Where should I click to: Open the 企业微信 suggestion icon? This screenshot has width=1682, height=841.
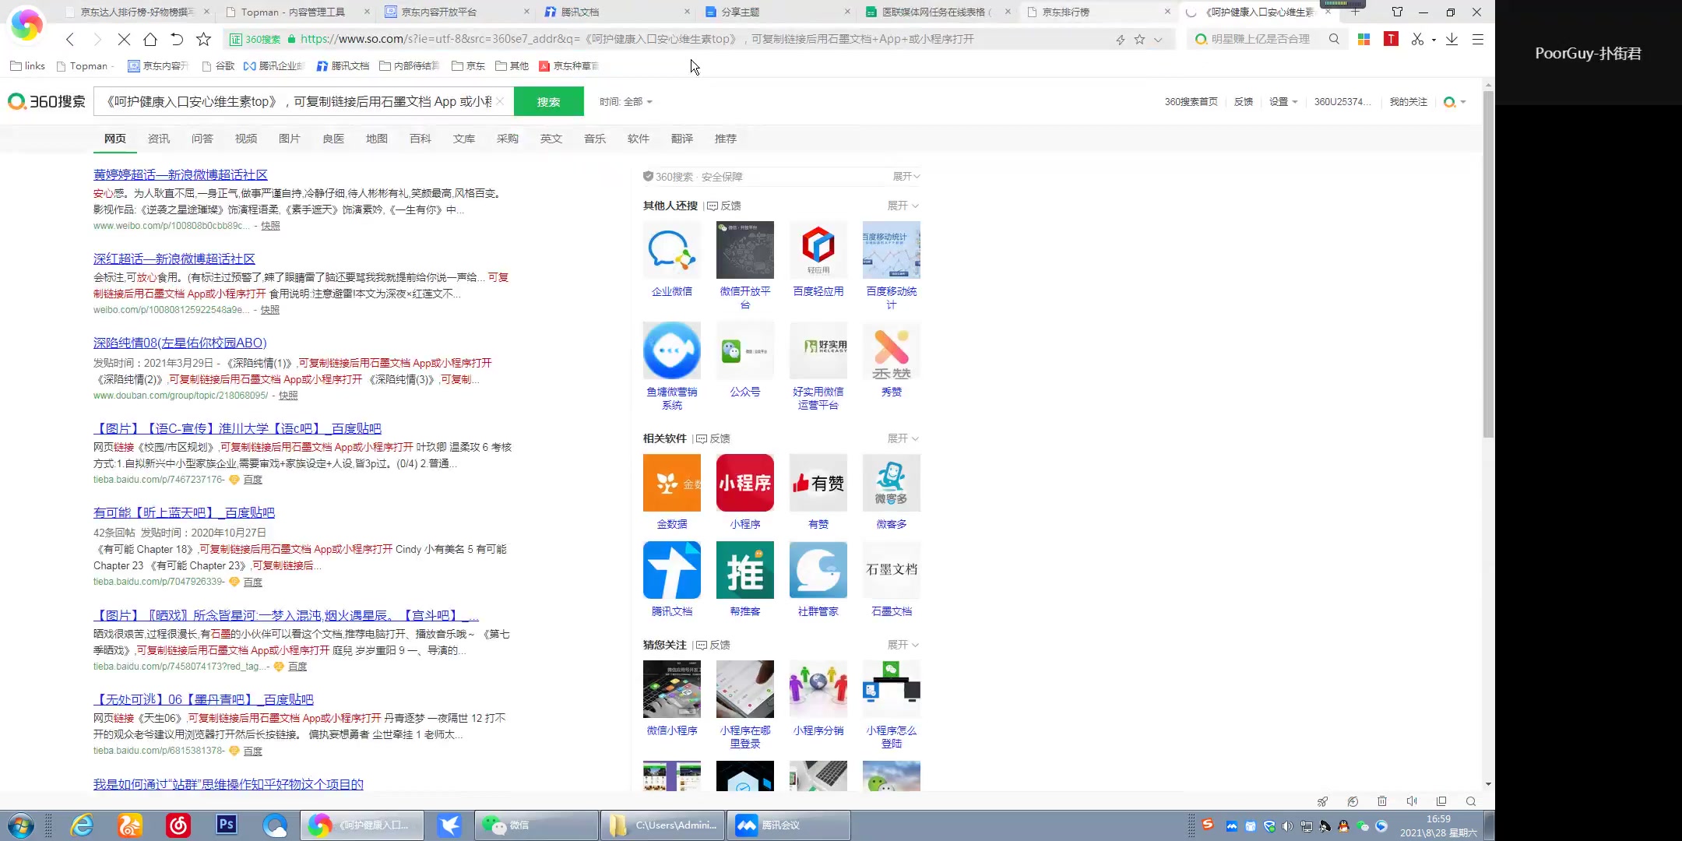click(x=671, y=250)
